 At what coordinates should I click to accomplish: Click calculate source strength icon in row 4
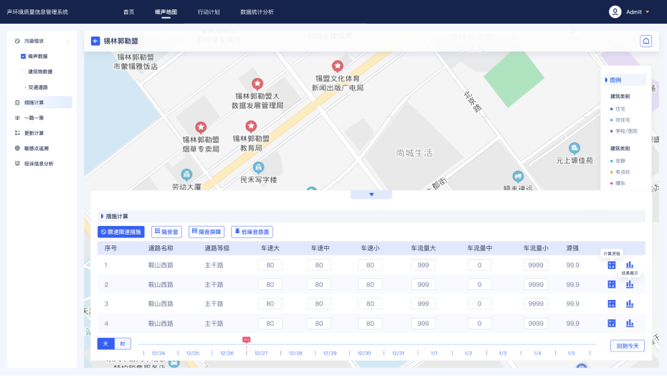[612, 323]
